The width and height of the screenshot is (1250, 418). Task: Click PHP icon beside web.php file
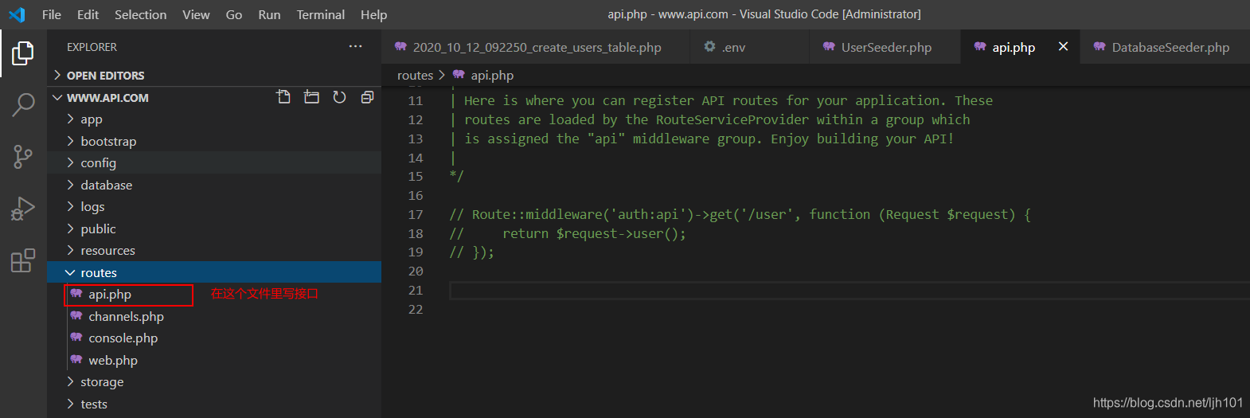click(76, 360)
